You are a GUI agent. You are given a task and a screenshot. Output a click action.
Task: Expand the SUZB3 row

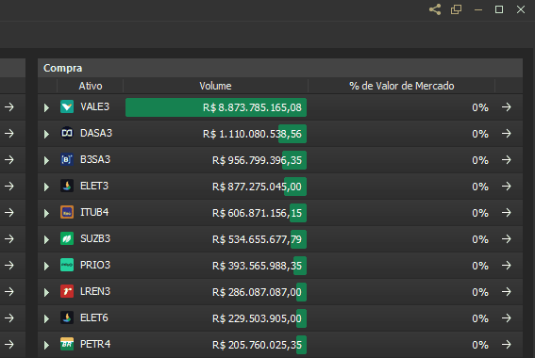click(x=46, y=240)
